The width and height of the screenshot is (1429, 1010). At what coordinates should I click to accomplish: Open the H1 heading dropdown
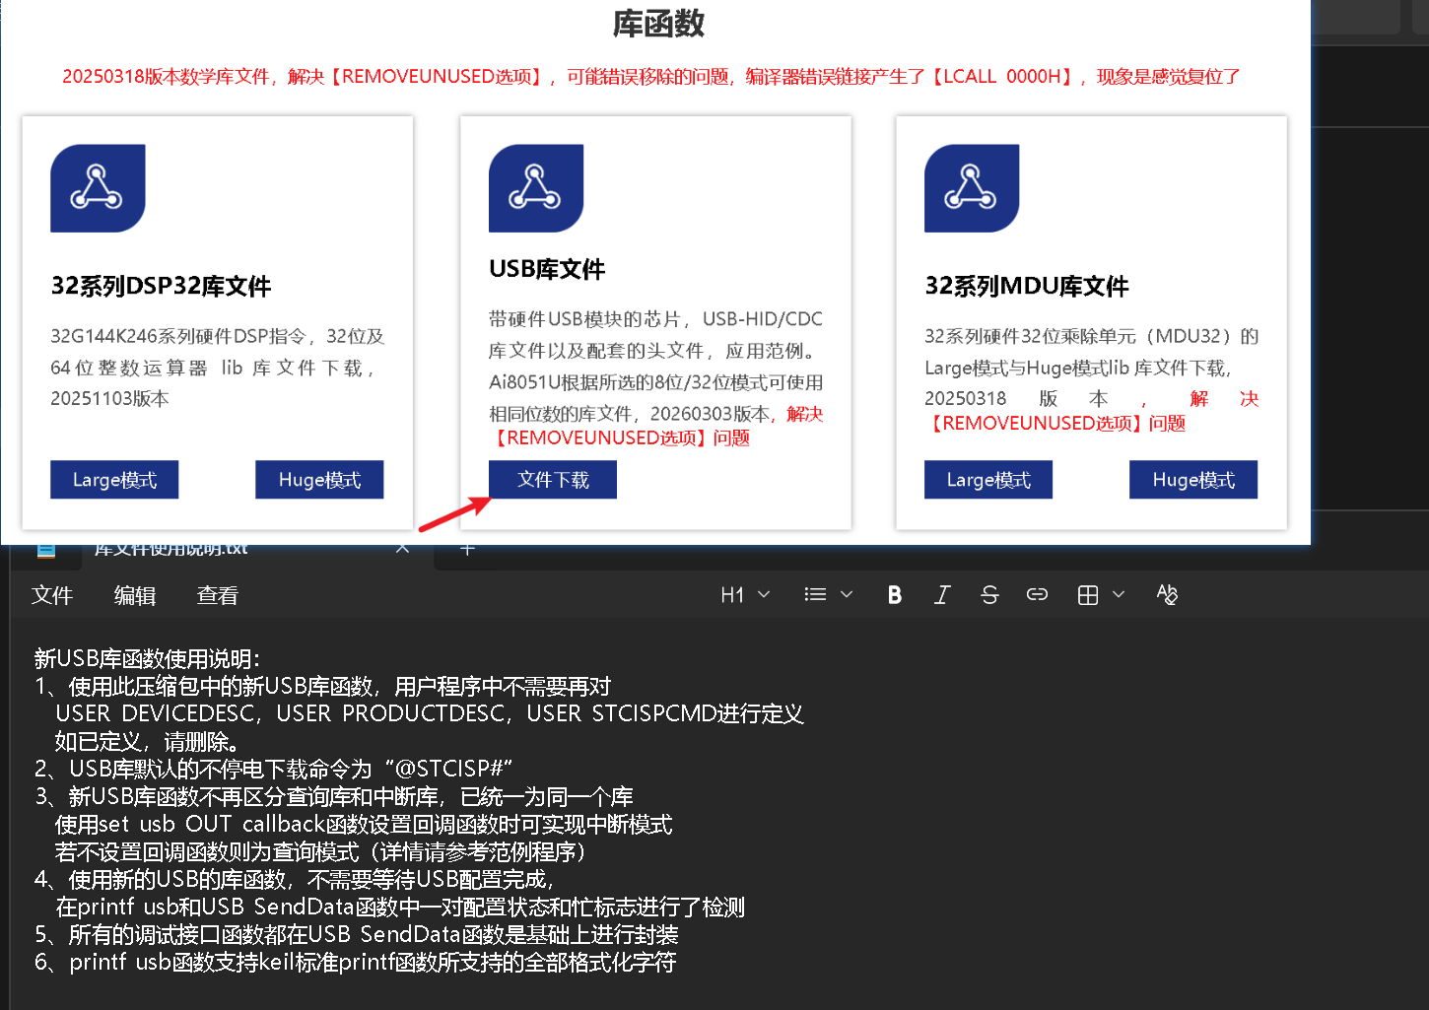coord(744,595)
